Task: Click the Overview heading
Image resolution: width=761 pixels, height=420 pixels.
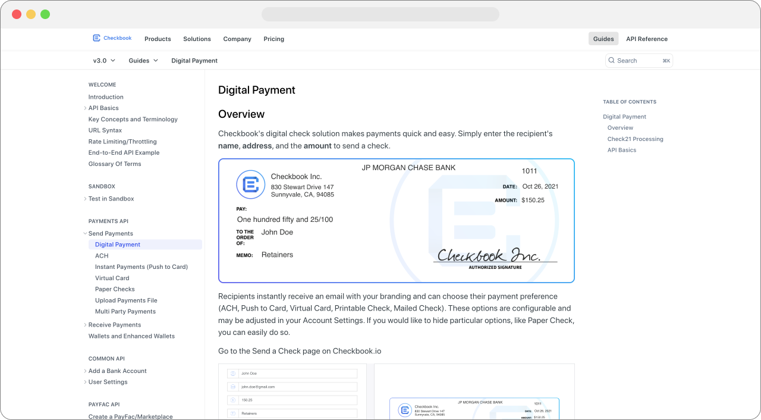Action: (x=241, y=114)
